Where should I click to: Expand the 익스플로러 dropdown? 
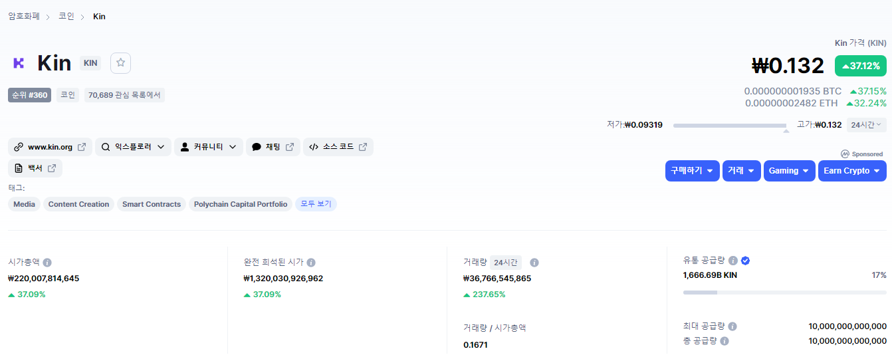pos(133,147)
